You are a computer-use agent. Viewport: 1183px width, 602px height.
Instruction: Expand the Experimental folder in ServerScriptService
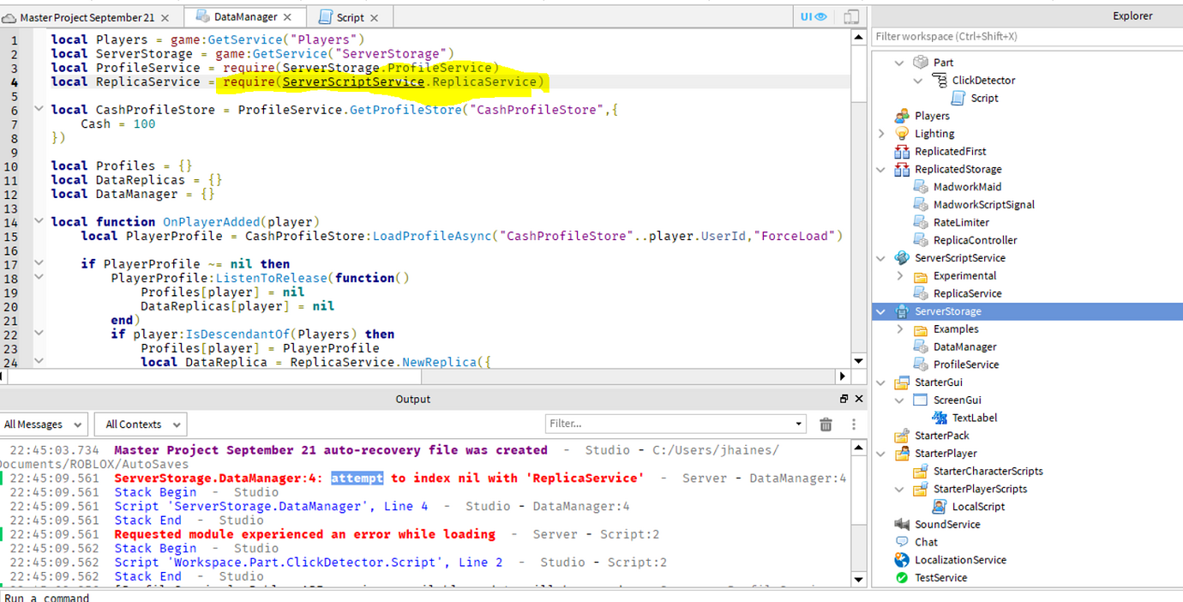point(900,275)
